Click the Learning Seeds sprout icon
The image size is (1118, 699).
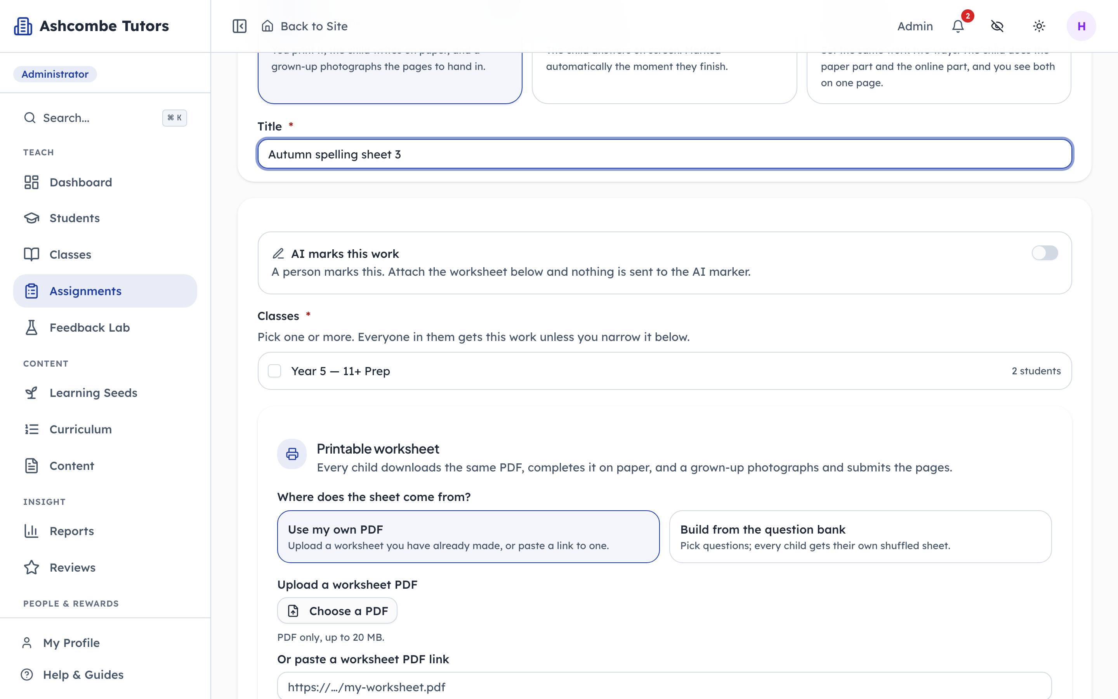[x=31, y=393]
